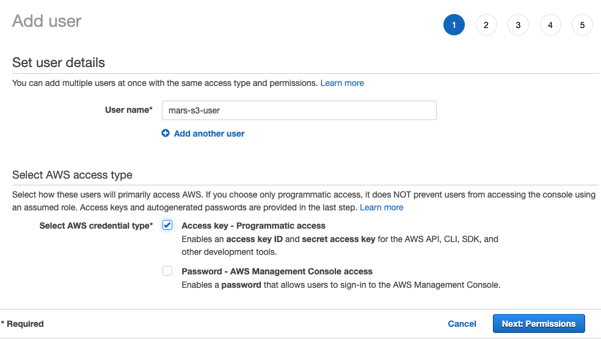Click the 'Password - AWS Management Console access' label
Viewport: 601px width, 339px height.
pyautogui.click(x=277, y=271)
